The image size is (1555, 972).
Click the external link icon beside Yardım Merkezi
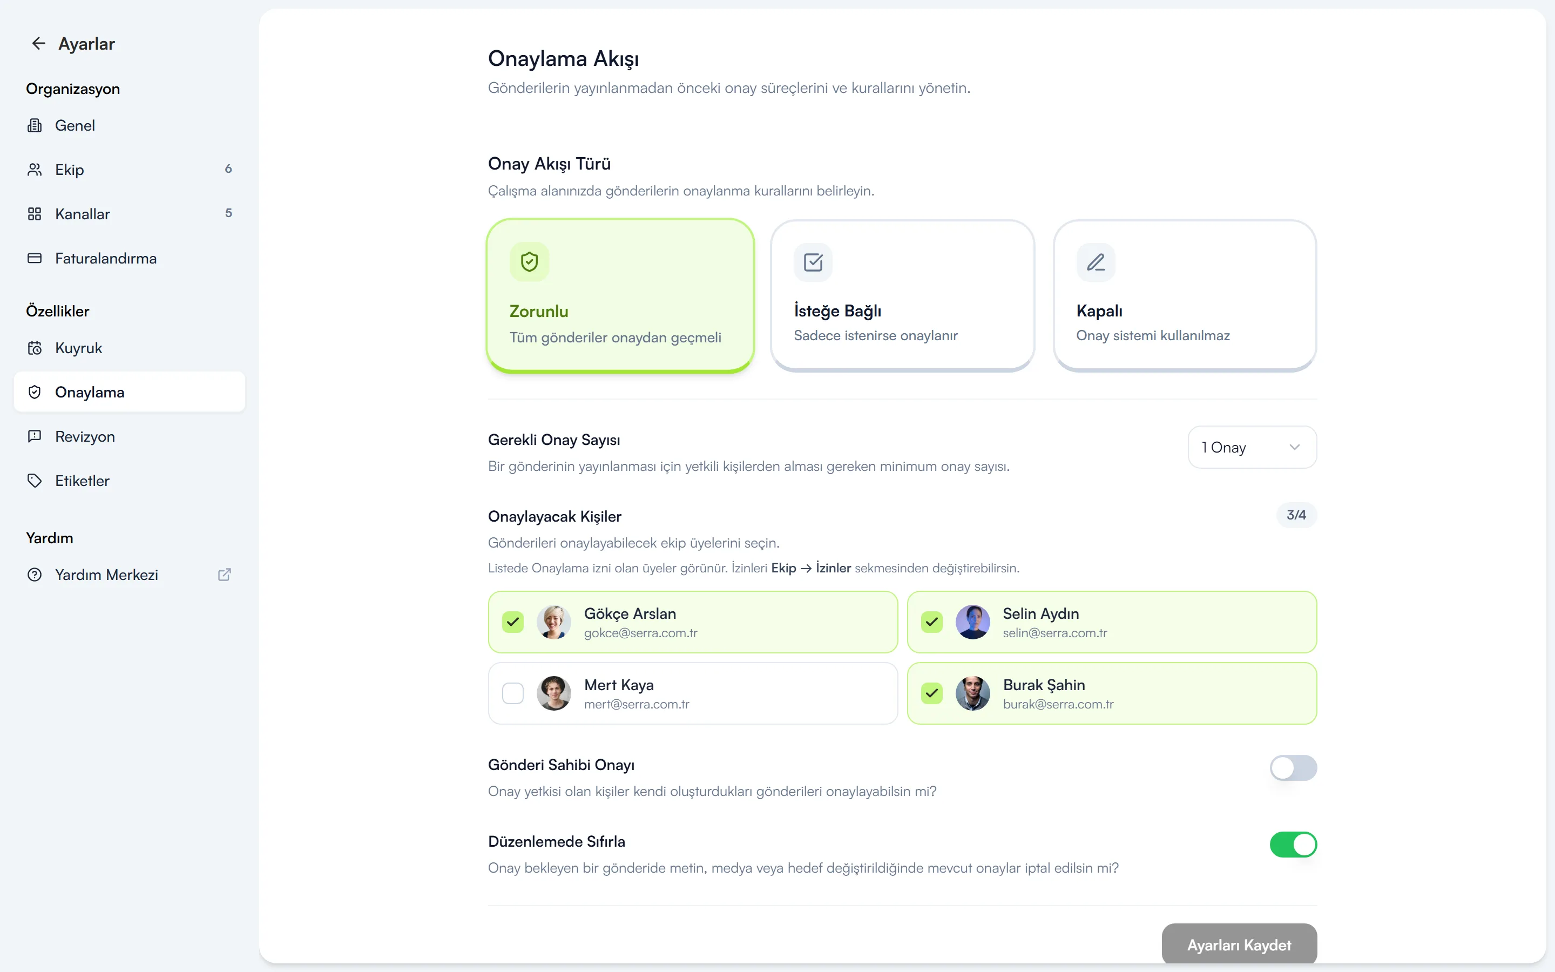pos(224,575)
